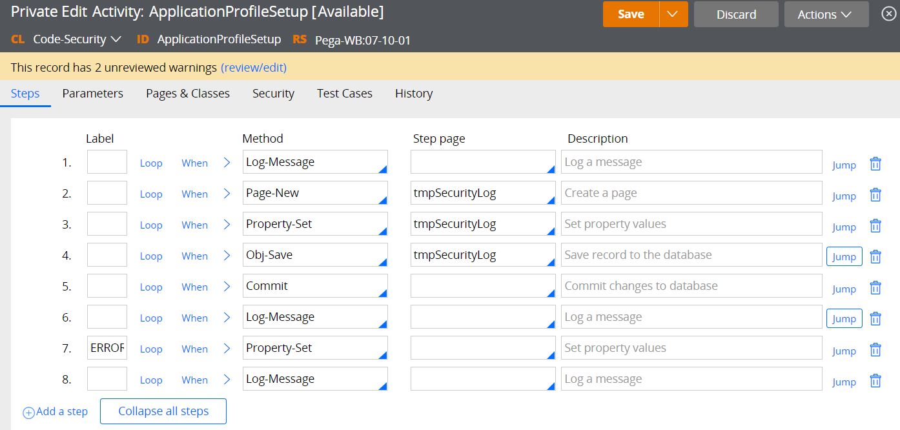
Task: Click Jump link on step 1
Action: coord(844,165)
